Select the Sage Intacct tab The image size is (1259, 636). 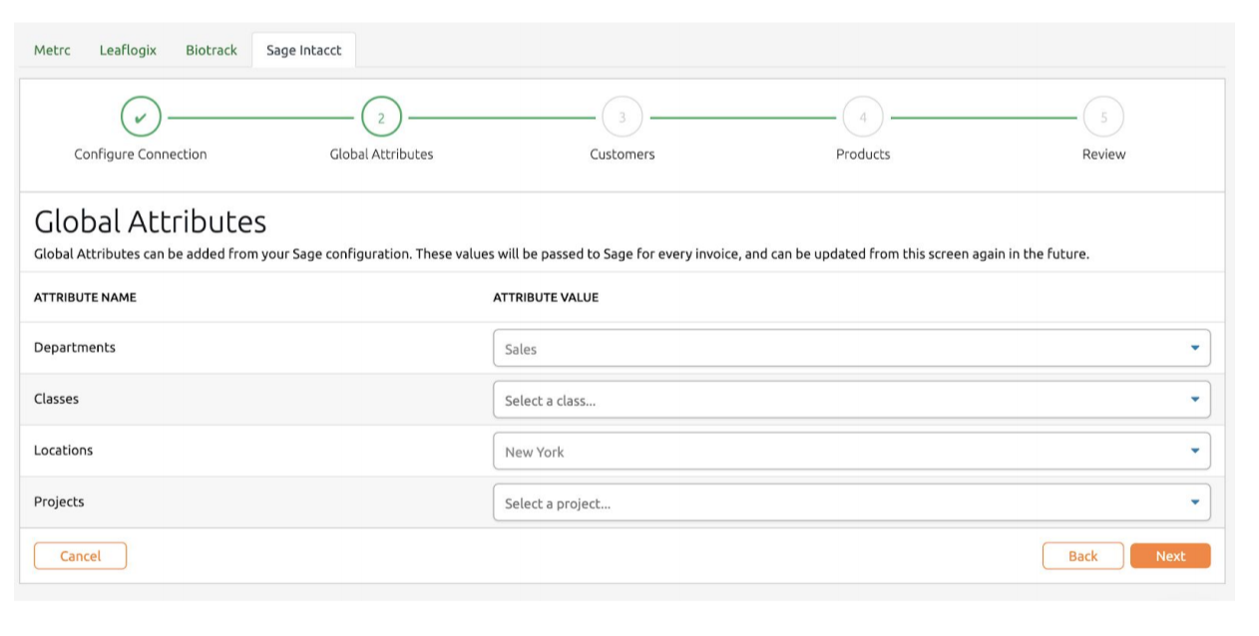[x=303, y=50]
